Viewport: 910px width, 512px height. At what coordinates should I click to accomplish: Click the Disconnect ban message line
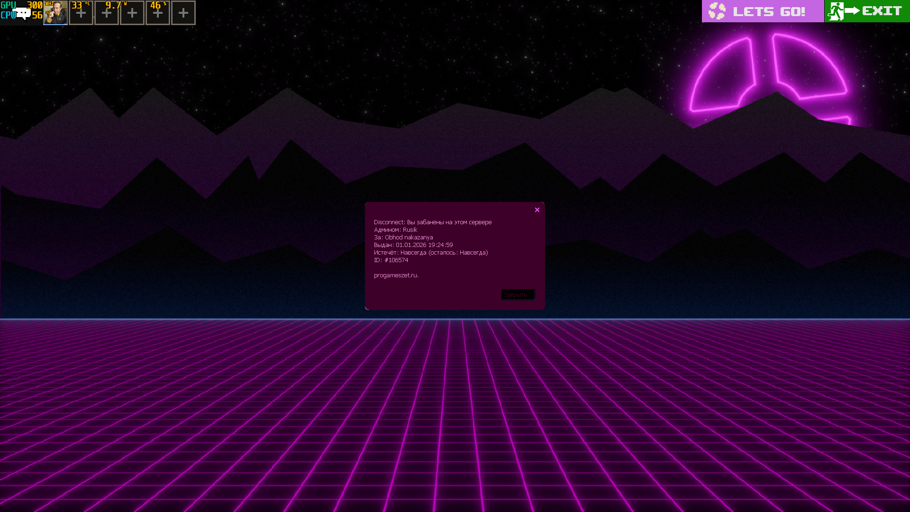[x=432, y=222]
